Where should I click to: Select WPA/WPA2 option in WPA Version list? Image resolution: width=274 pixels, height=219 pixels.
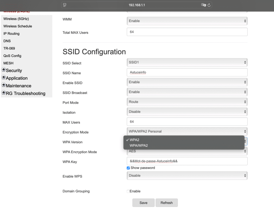[x=184, y=145]
